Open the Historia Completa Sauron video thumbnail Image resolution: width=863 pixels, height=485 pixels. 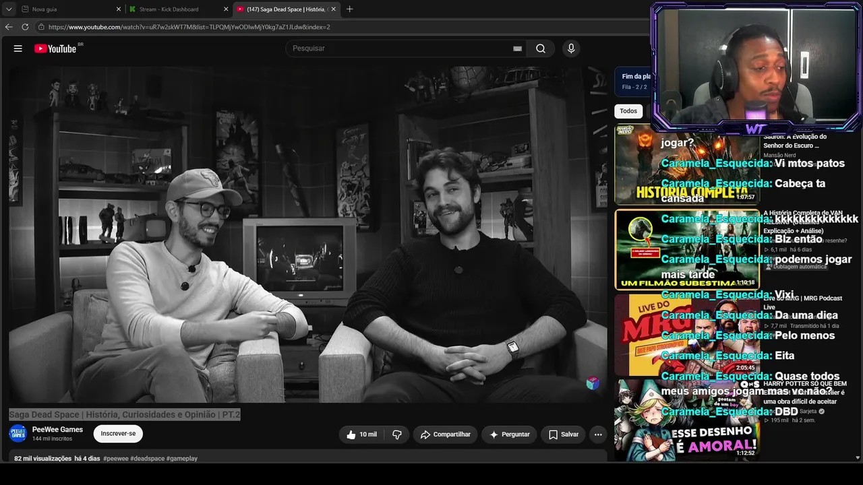[686, 164]
